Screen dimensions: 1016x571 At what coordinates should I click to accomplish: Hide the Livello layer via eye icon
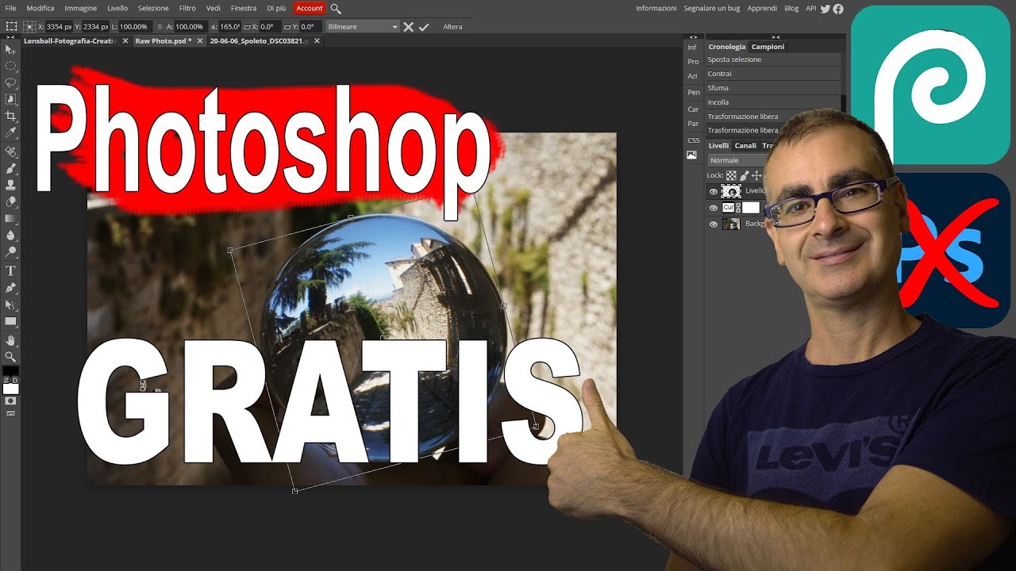click(713, 191)
